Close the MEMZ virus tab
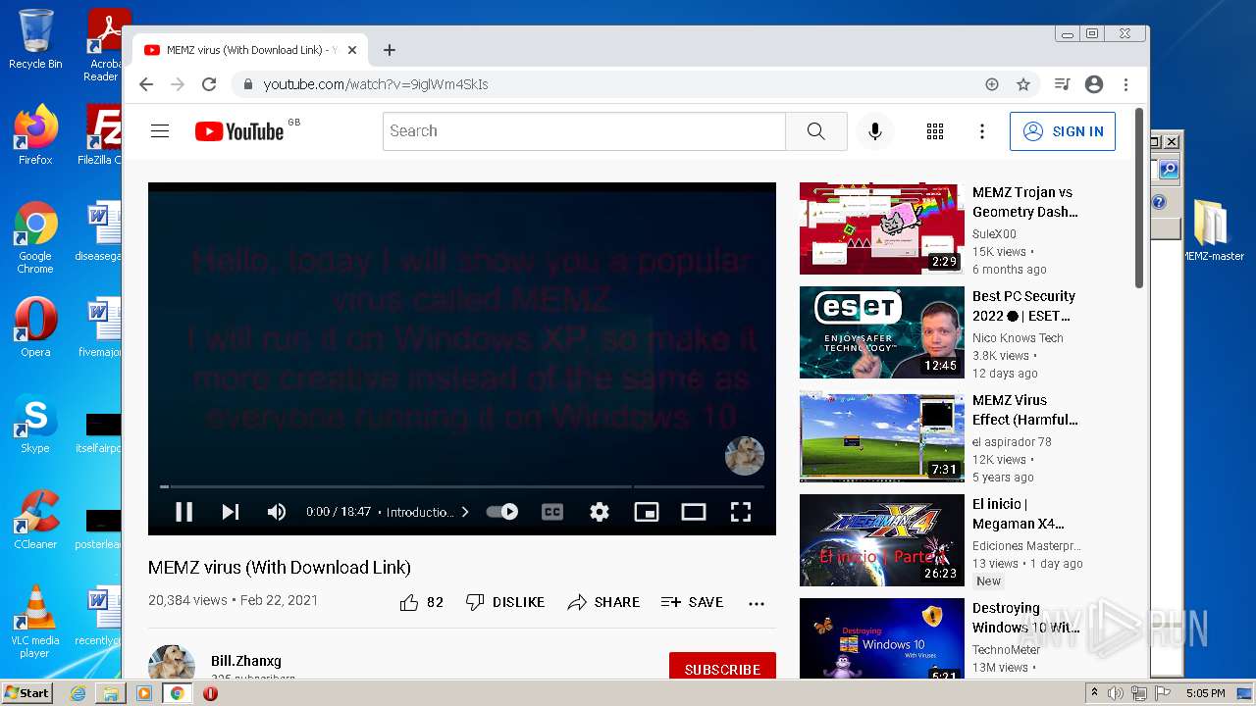 (x=353, y=50)
